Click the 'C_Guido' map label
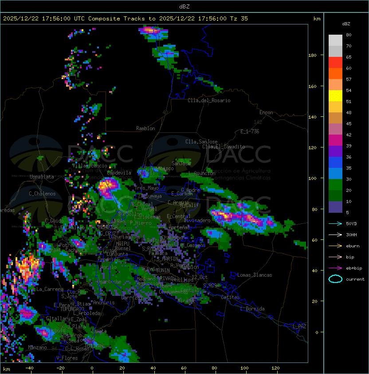The width and height of the screenshot is (369, 374). 54,221
